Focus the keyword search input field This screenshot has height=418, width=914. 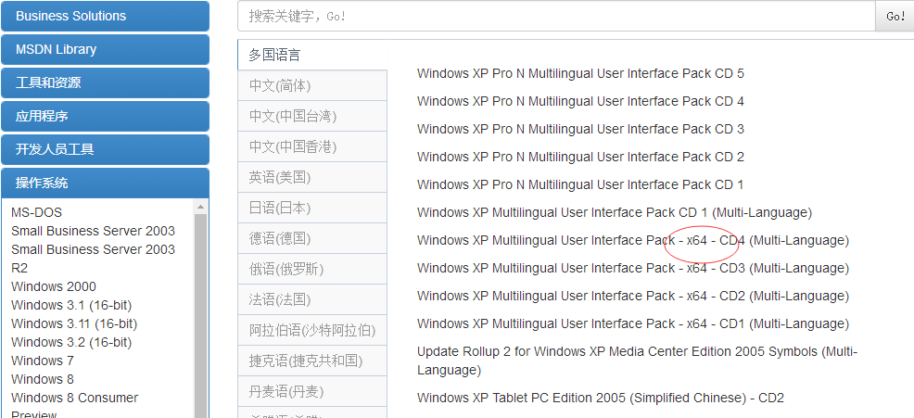[556, 17]
